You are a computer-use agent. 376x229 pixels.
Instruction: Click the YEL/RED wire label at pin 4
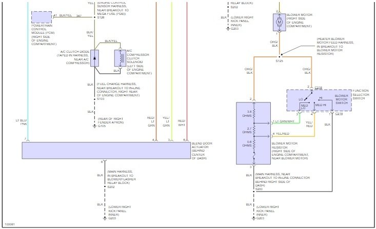click(282, 134)
